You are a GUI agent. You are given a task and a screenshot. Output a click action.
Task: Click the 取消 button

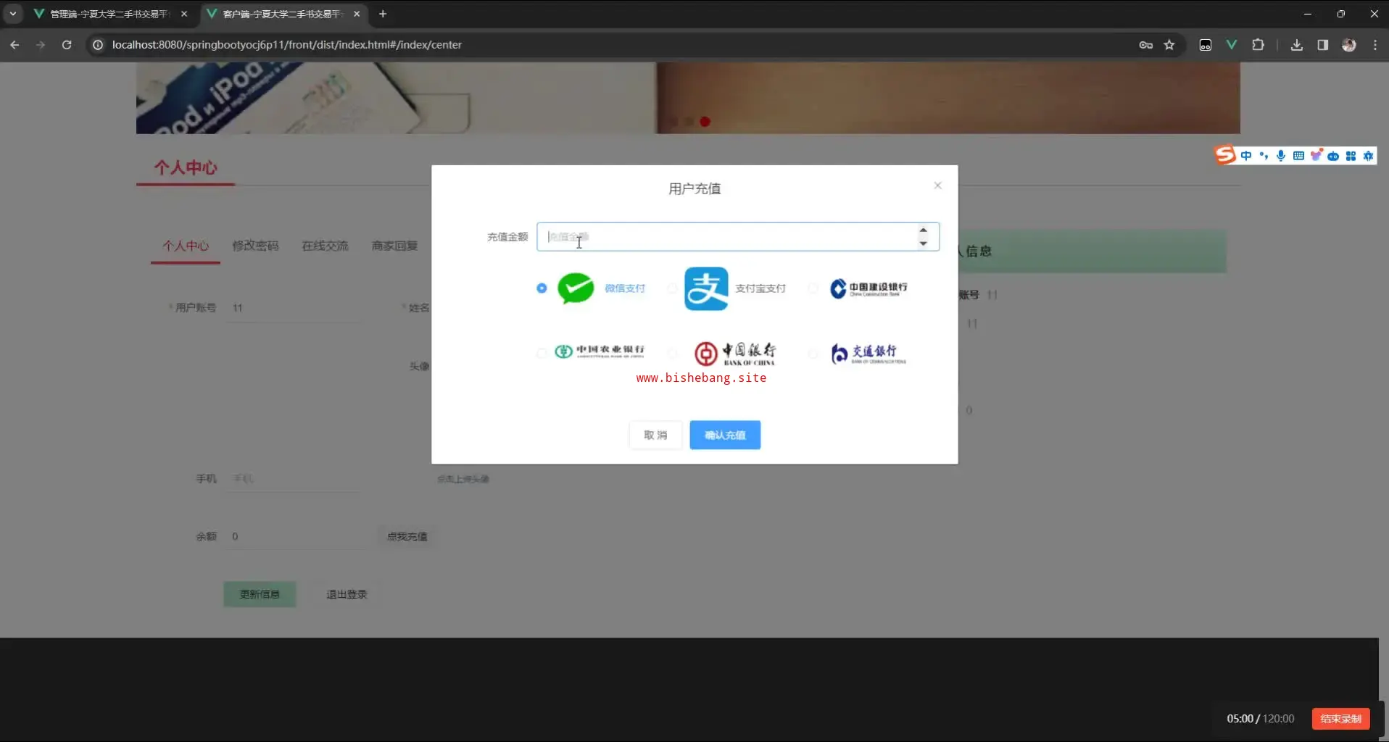pyautogui.click(x=655, y=435)
